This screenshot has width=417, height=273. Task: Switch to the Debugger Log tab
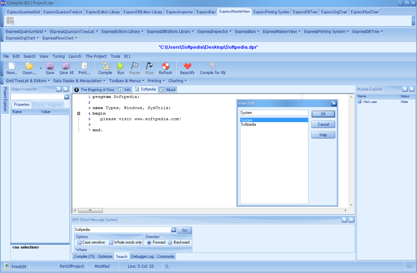(x=142, y=256)
